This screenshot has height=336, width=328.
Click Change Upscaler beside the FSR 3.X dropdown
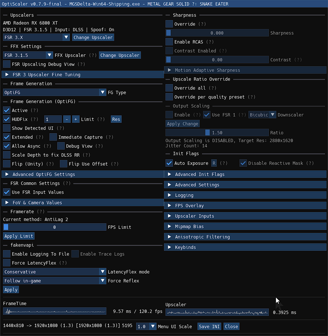coord(93,37)
